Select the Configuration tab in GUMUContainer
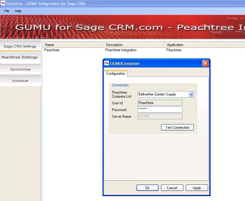The width and height of the screenshot is (245, 201). tap(116, 74)
